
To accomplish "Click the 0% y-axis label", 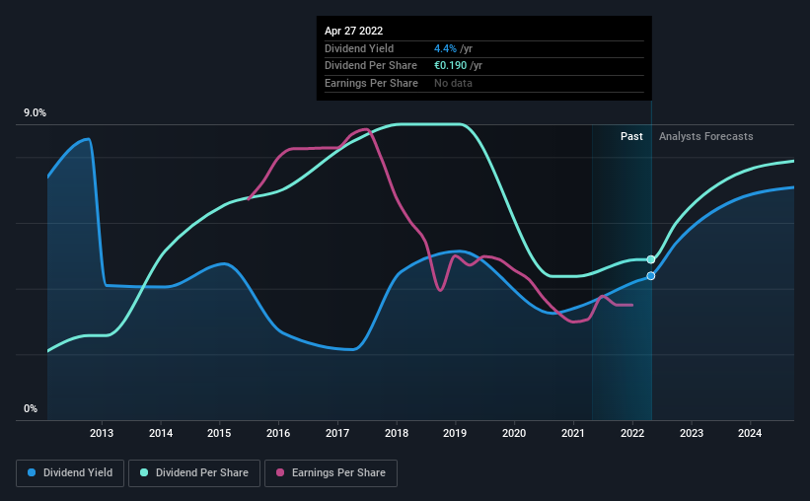I will pyautogui.click(x=31, y=408).
